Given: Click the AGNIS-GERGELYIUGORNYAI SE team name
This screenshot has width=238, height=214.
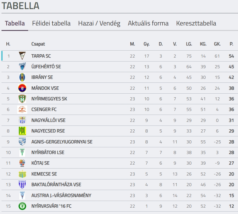Looking at the screenshot, I should tap(62, 142).
